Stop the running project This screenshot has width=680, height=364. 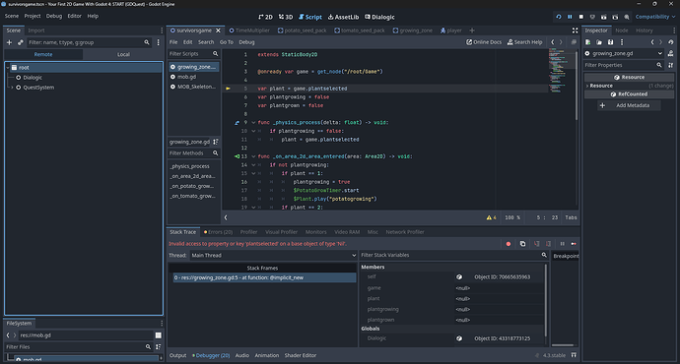coord(581,17)
